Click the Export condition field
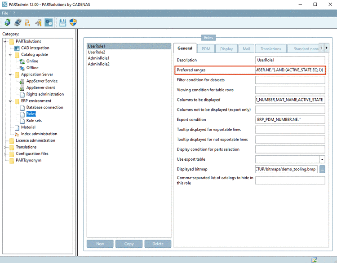 click(290, 119)
